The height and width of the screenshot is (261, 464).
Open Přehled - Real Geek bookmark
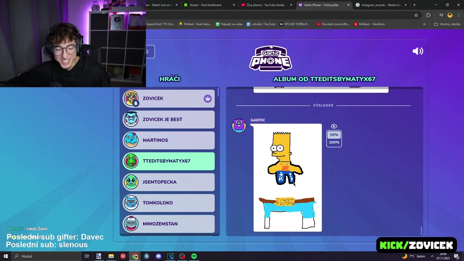pos(195,24)
